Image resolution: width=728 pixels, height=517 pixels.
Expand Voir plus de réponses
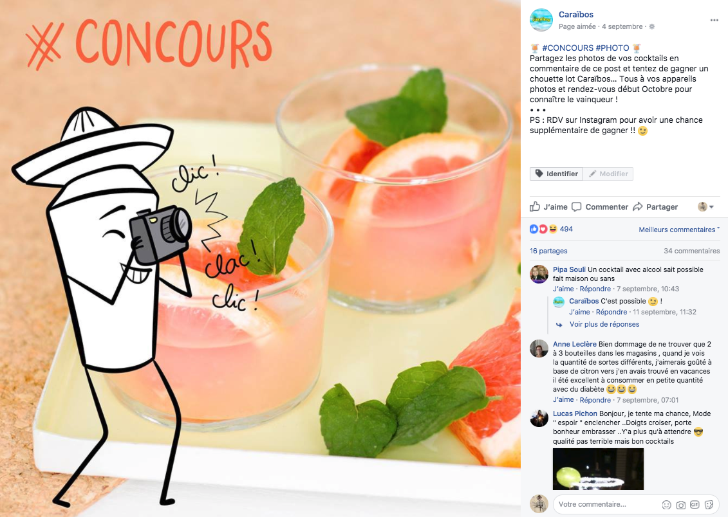coord(604,324)
